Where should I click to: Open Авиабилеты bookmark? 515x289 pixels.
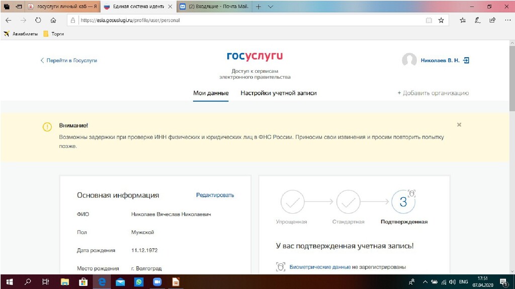tap(20, 34)
